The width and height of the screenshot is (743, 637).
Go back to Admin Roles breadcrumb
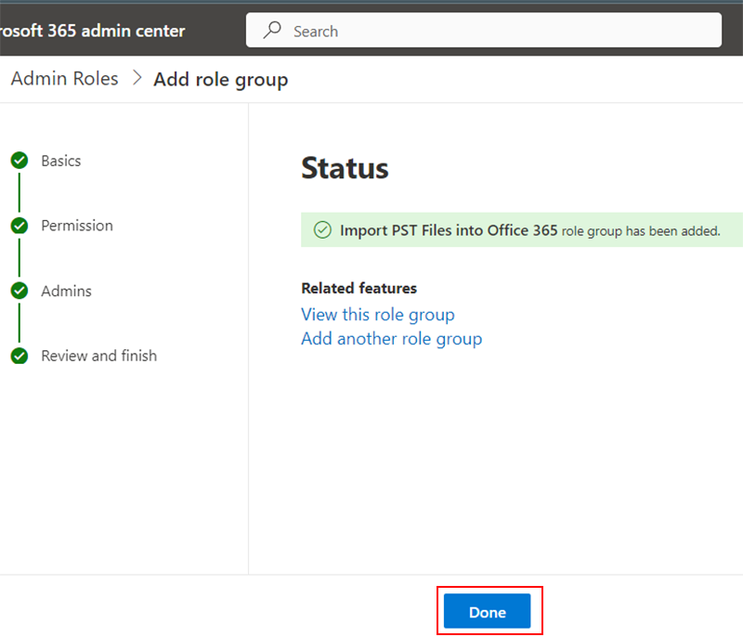tap(64, 79)
